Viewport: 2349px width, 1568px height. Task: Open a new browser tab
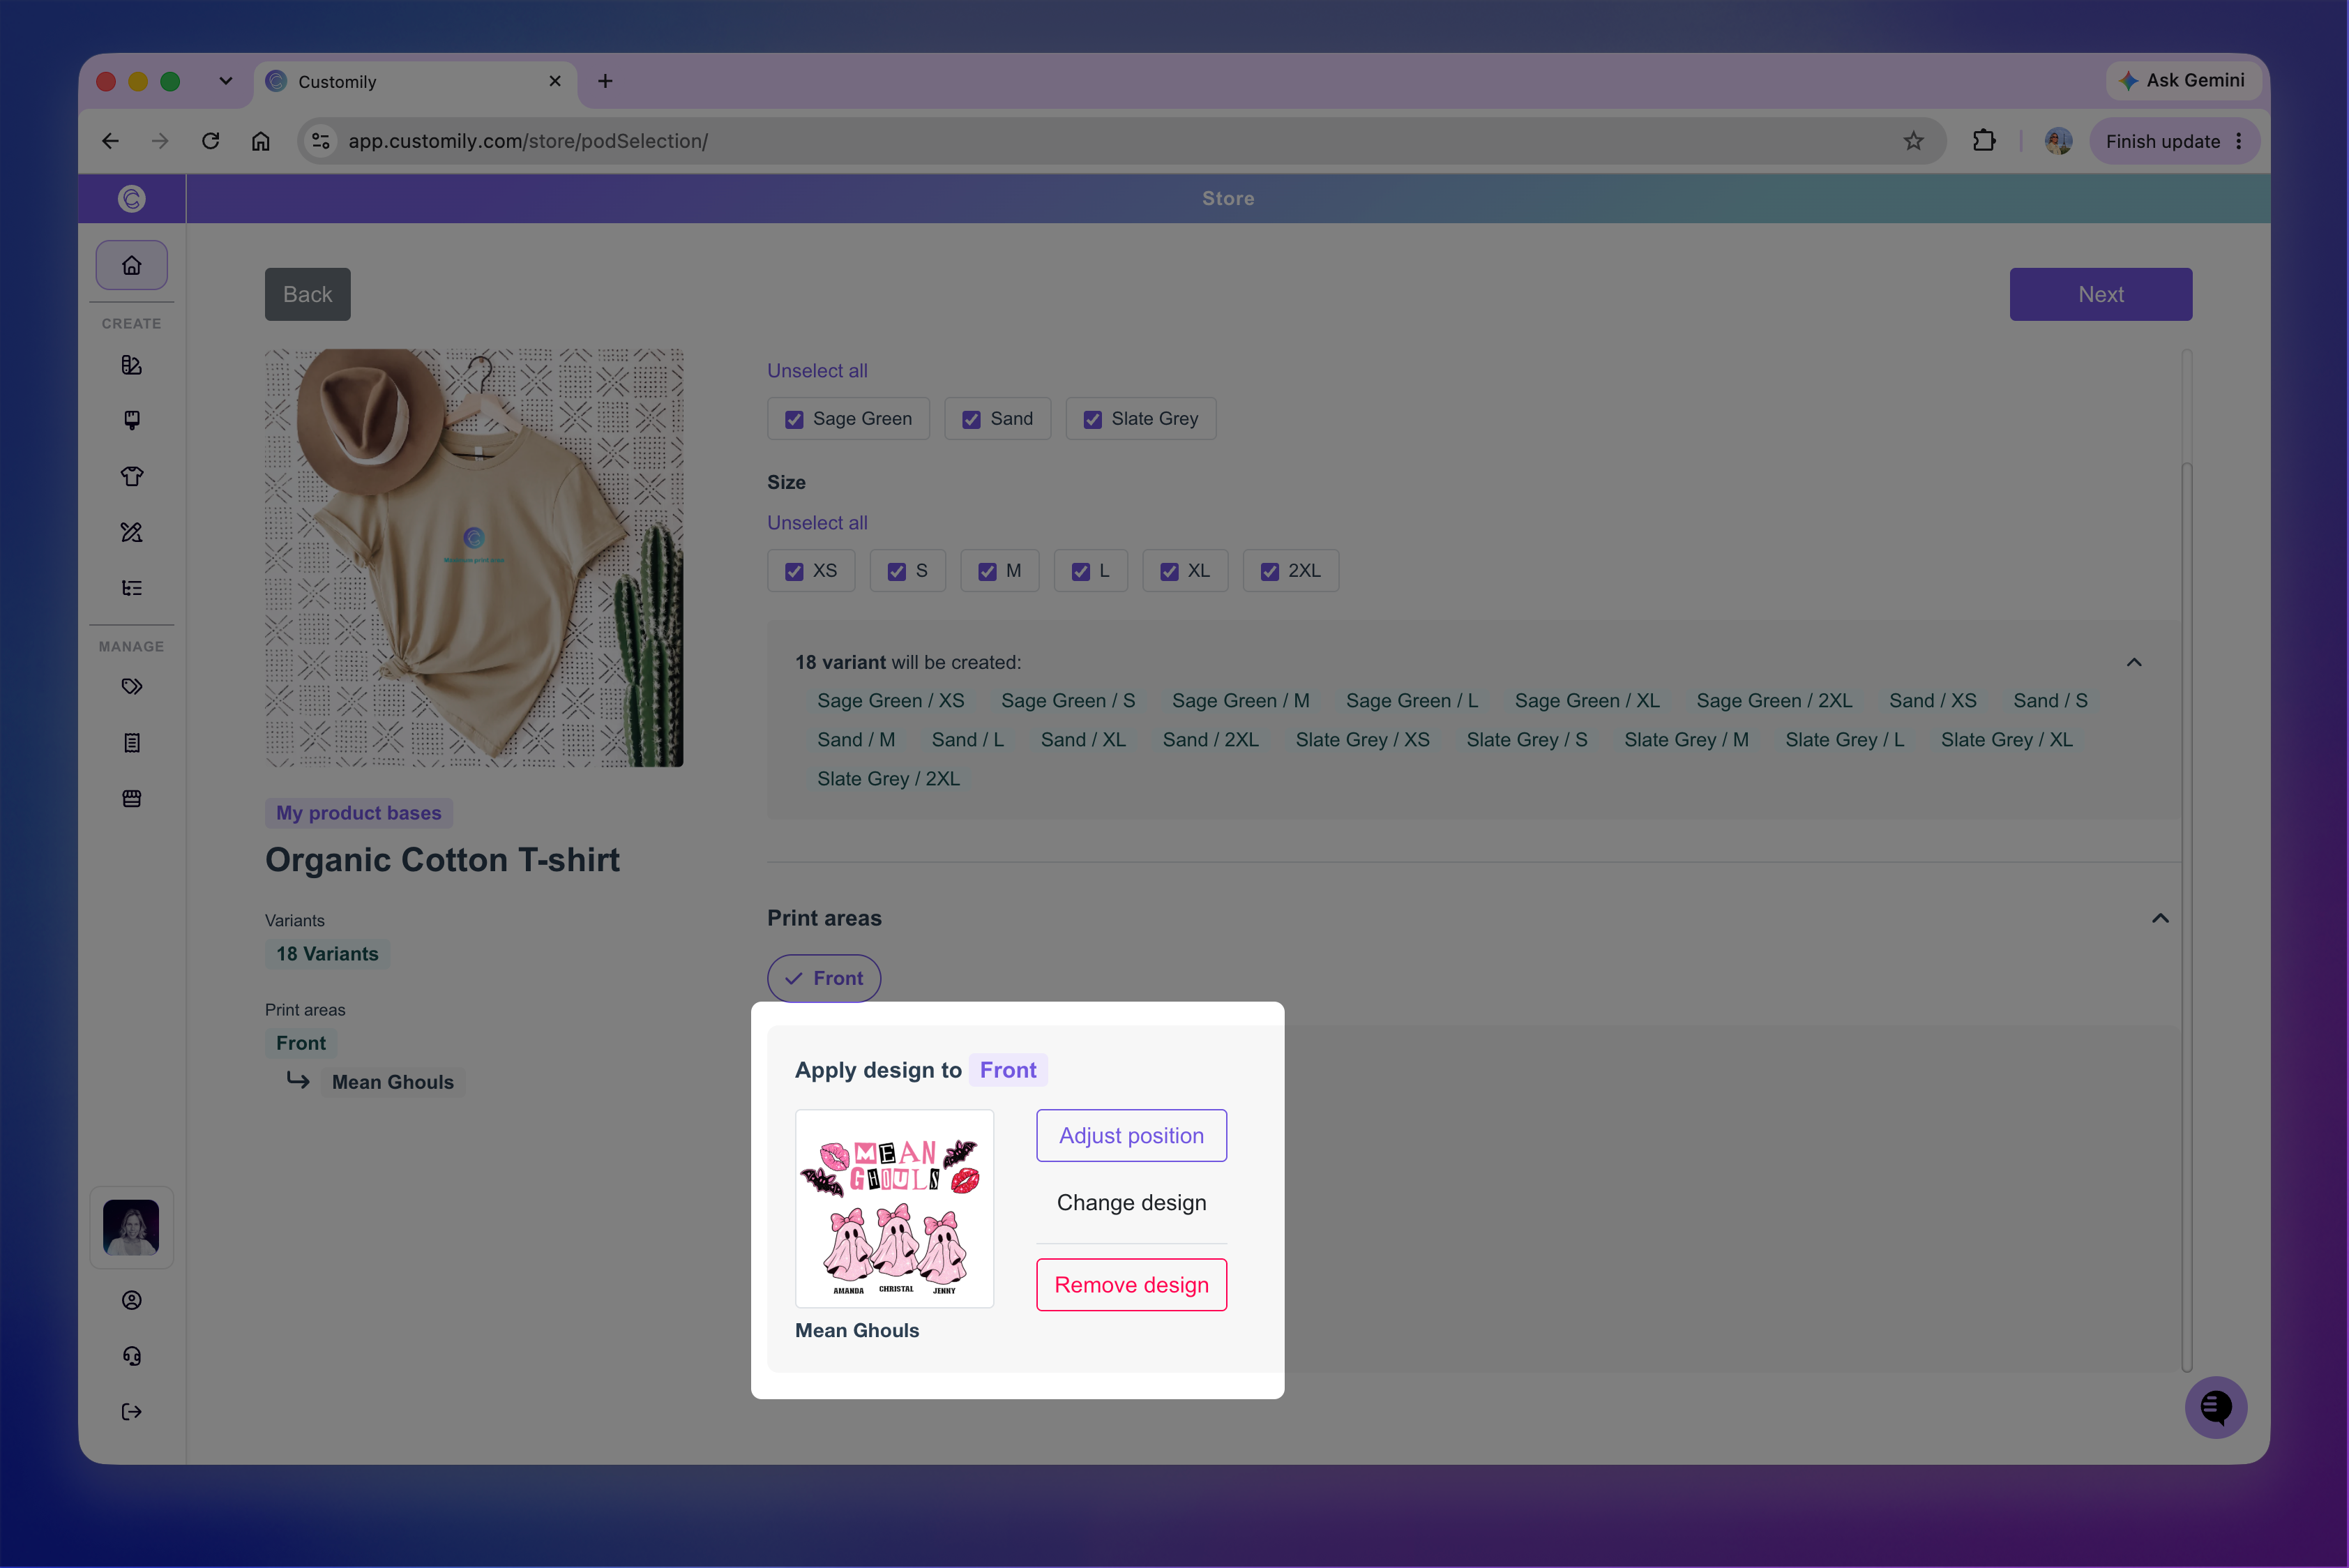[605, 81]
